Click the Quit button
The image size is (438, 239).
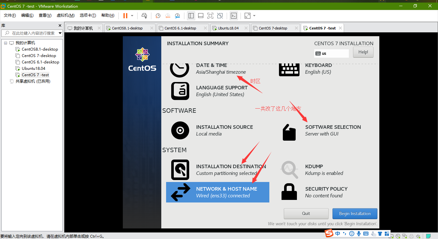pyautogui.click(x=306, y=214)
